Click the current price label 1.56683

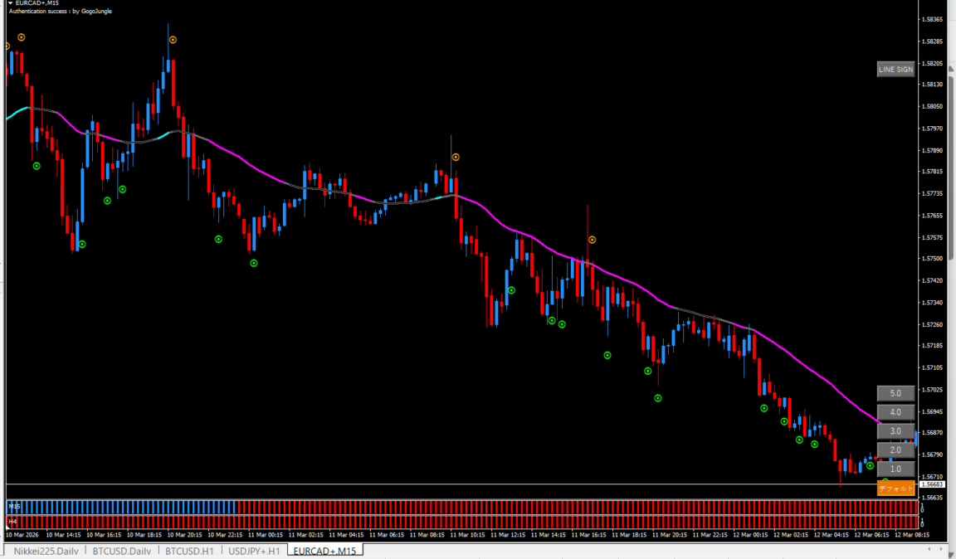tap(934, 484)
